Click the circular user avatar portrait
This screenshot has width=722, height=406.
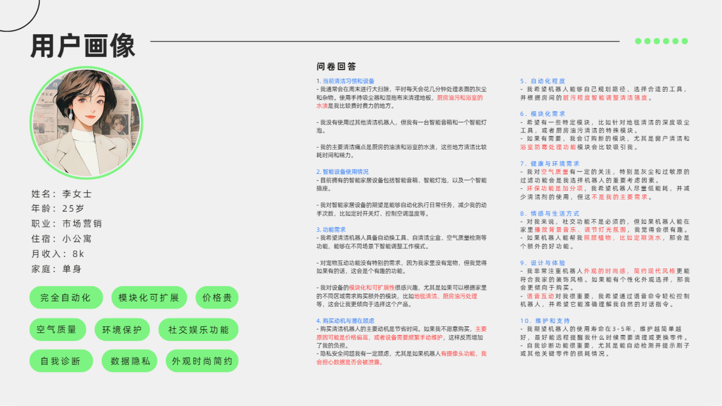point(86,123)
